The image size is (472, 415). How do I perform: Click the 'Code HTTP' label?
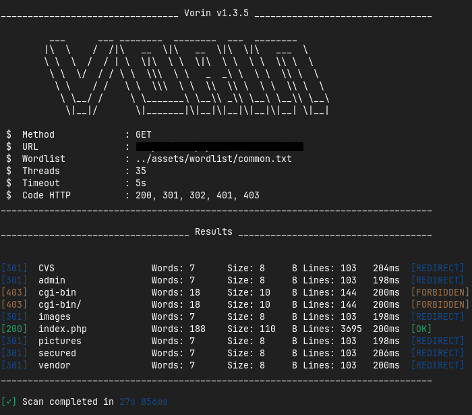[47, 195]
